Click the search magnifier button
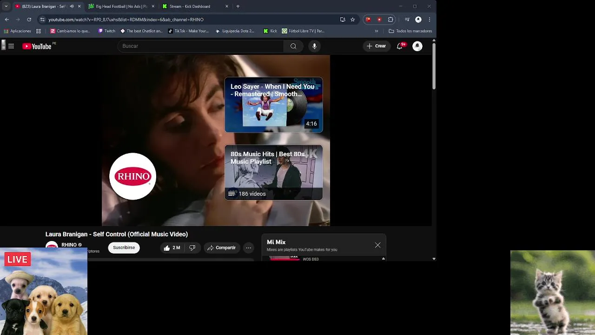This screenshot has height=335, width=595. (293, 46)
